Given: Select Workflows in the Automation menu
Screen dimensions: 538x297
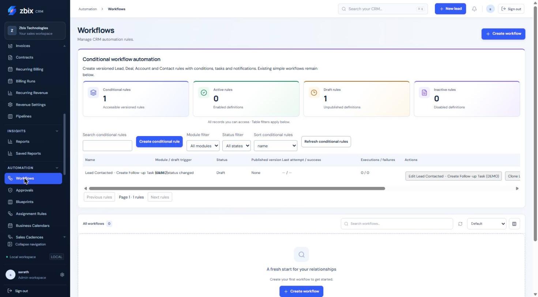Looking at the screenshot, I should click(x=33, y=178).
